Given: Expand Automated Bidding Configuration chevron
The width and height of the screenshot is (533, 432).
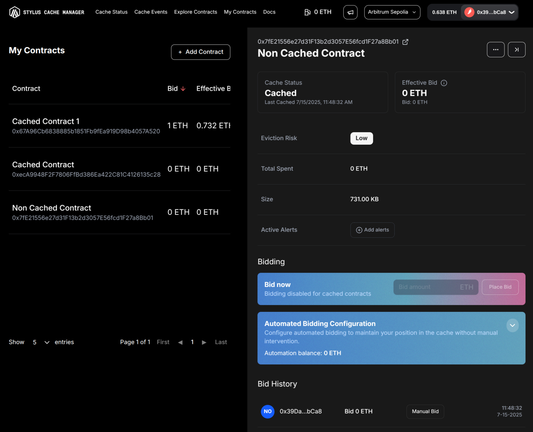Looking at the screenshot, I should pos(512,325).
